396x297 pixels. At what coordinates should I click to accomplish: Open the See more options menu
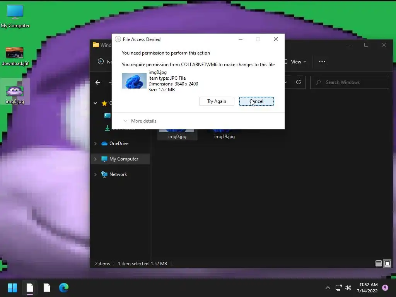tap(322, 62)
